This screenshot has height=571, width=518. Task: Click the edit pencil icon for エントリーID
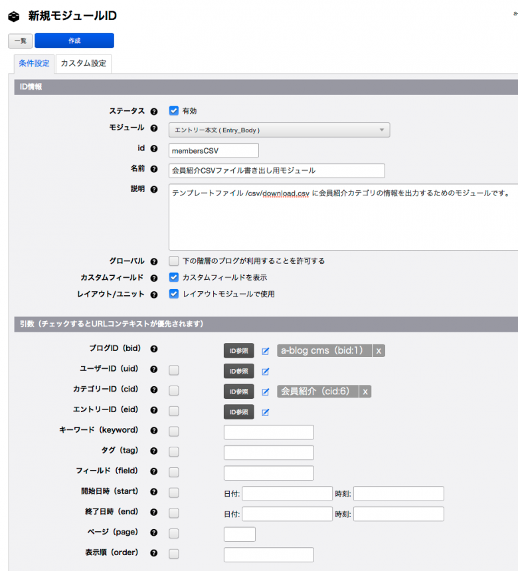(265, 412)
